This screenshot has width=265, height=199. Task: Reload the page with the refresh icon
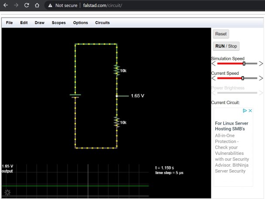[x=27, y=5]
